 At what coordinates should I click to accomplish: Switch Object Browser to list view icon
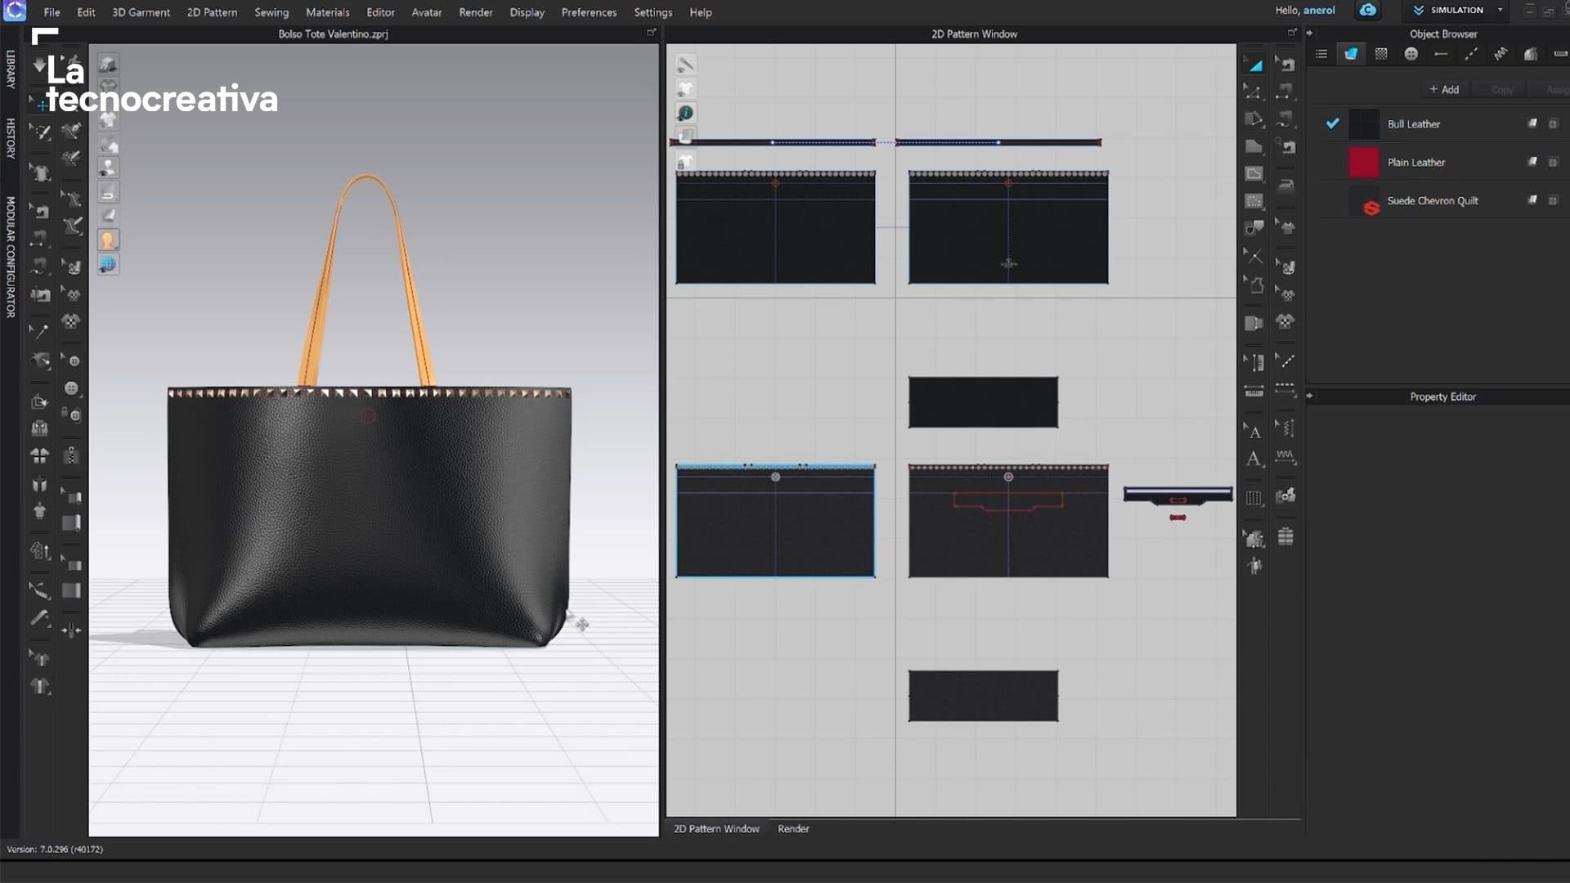tap(1321, 54)
